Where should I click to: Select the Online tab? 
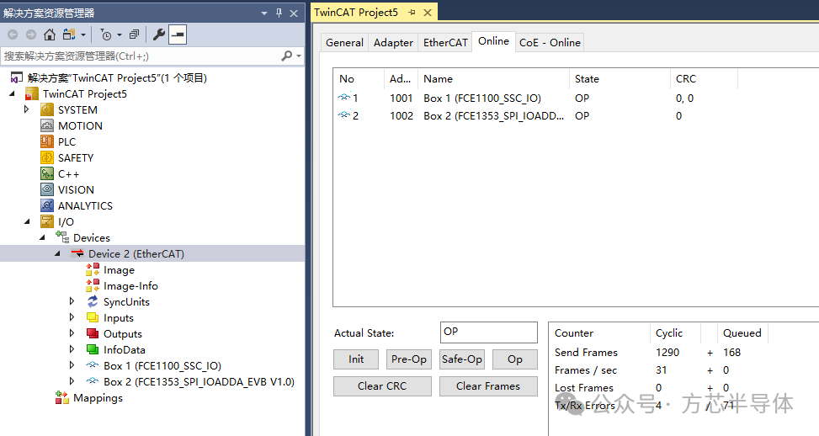coord(493,41)
